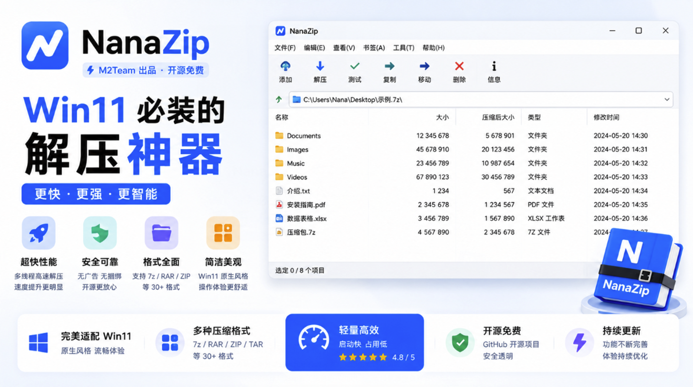Screen dimensions: 693x387
Task: Select the 介绍.txt file name
Action: pyautogui.click(x=298, y=191)
